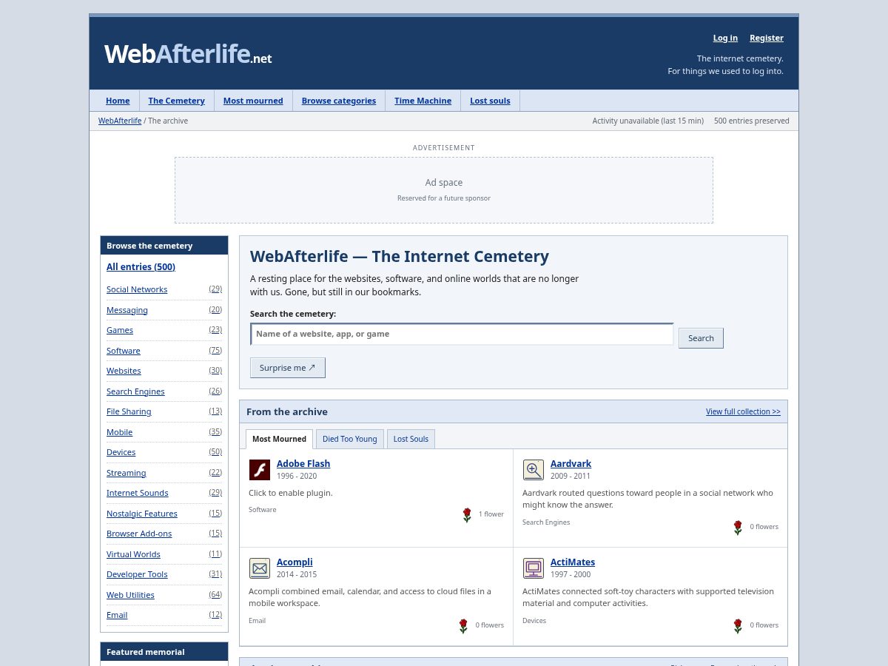Open the Time Machine page
This screenshot has height=666, width=888.
423,101
